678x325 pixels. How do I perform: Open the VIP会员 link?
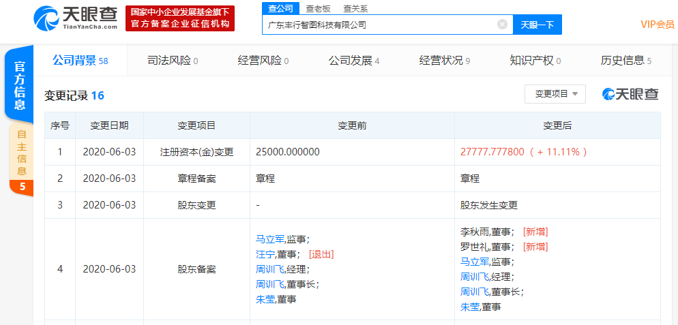657,25
